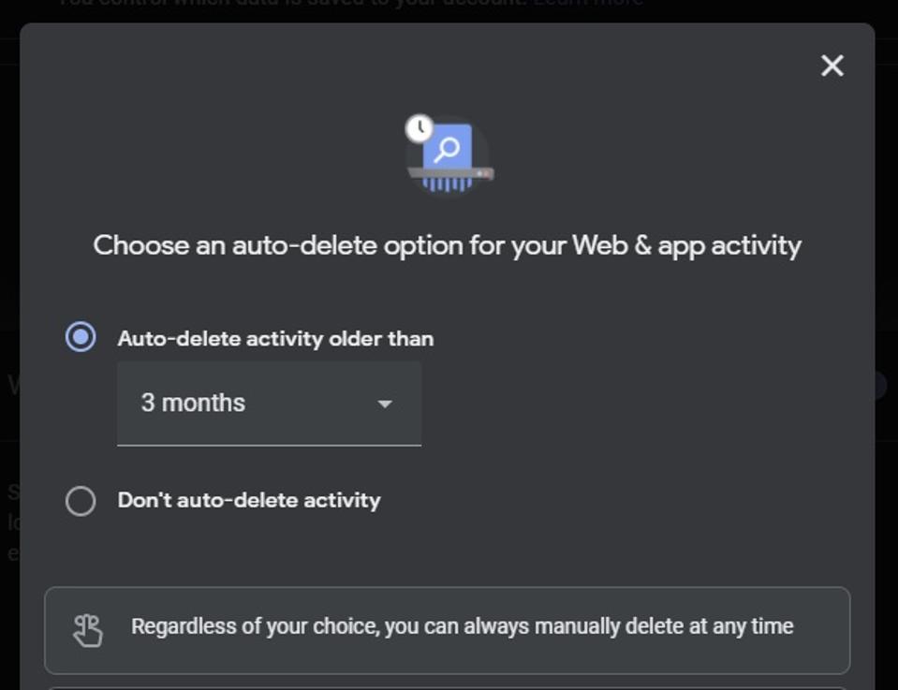Screen dimensions: 898x690
Task: Select the "Auto-delete activity older than" radio button
Action: pyautogui.click(x=81, y=337)
